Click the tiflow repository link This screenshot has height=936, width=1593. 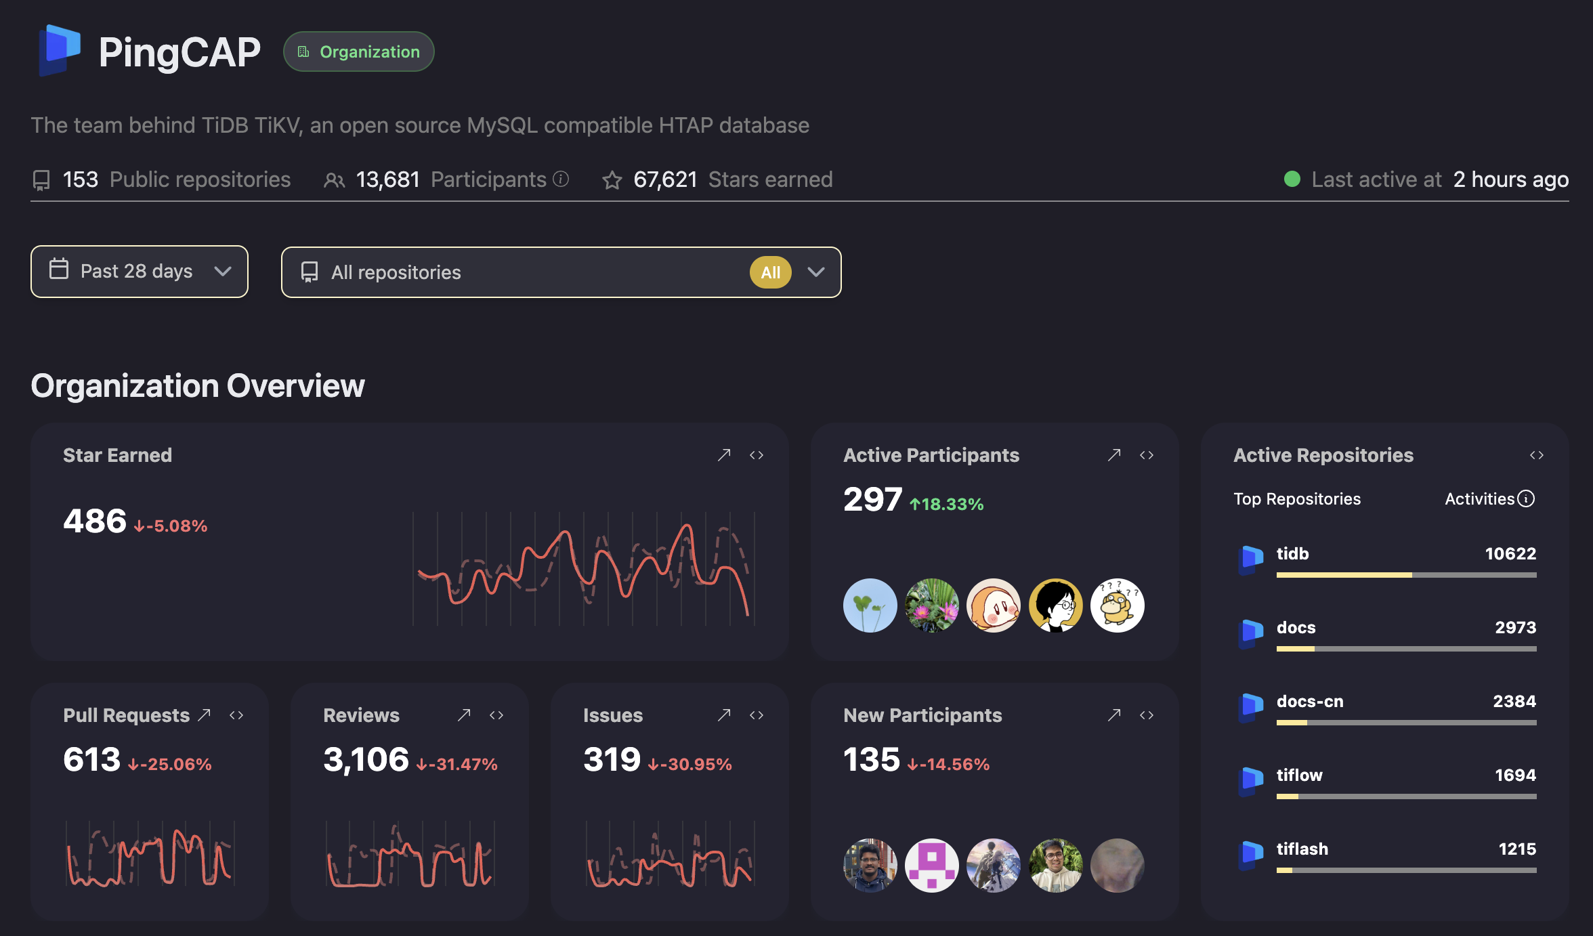tap(1300, 775)
